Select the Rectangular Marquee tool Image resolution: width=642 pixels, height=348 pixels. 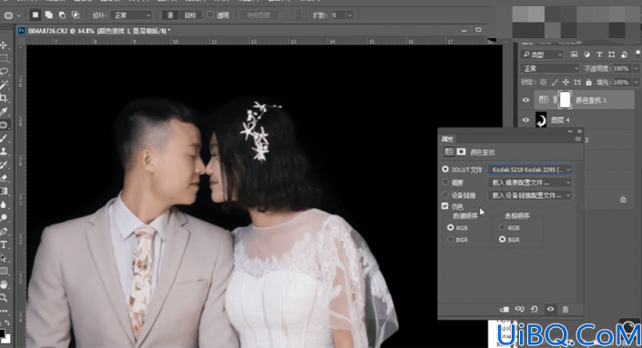(x=4, y=58)
